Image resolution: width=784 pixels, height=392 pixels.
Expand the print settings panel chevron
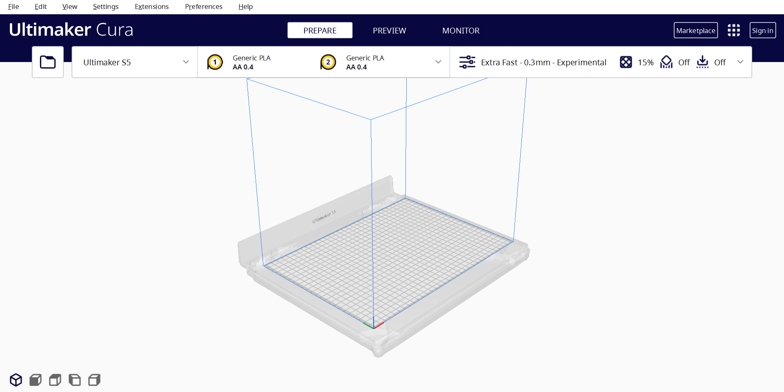(740, 62)
